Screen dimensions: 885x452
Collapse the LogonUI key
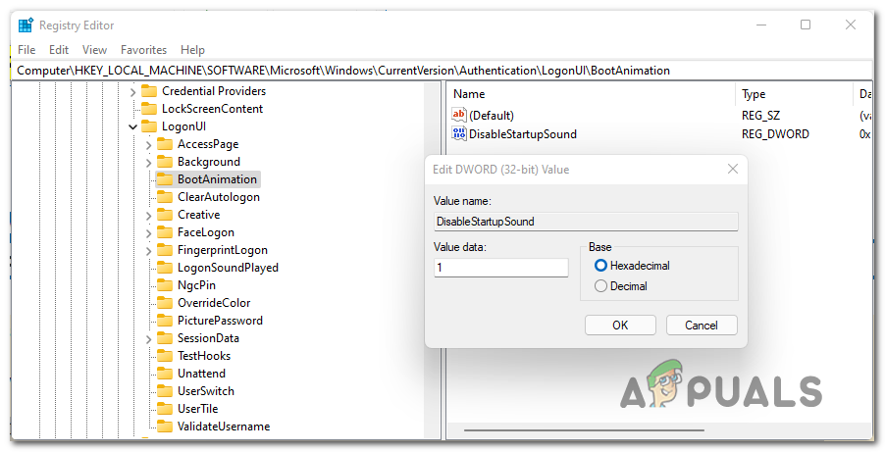(x=133, y=126)
